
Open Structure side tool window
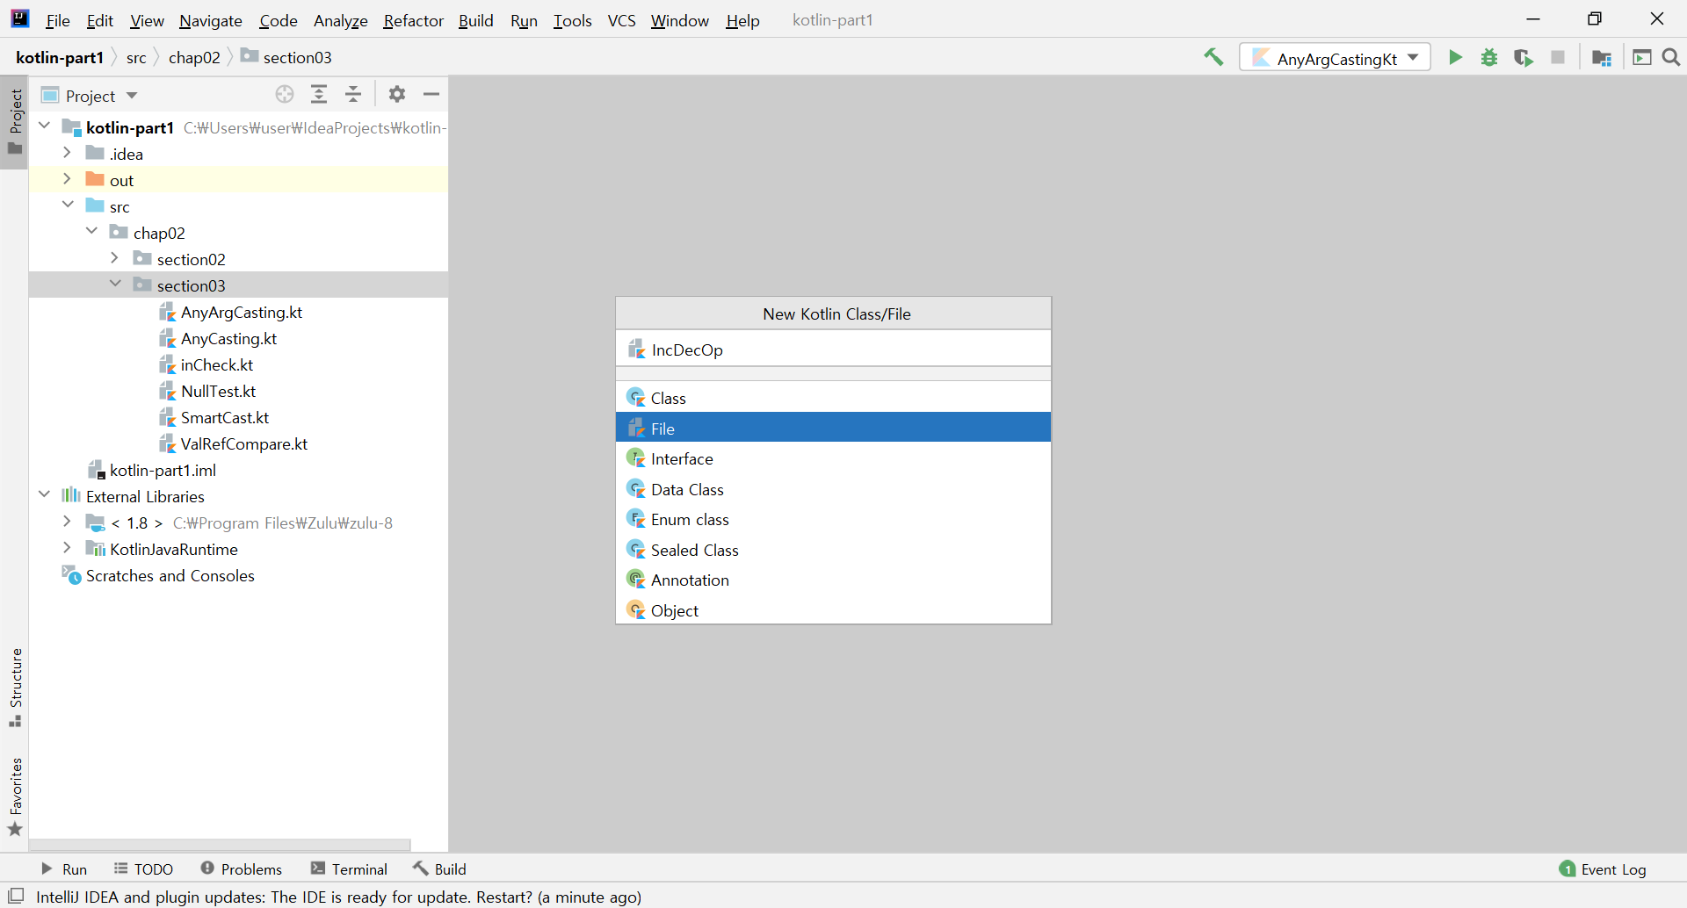15,688
